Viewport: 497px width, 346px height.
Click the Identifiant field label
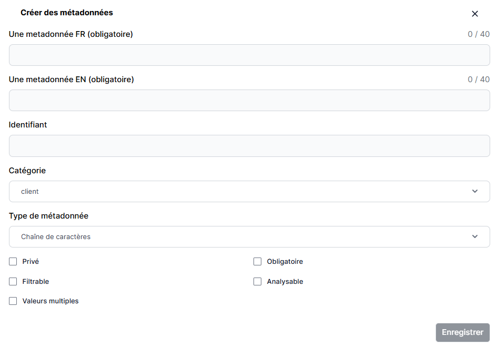tap(28, 125)
